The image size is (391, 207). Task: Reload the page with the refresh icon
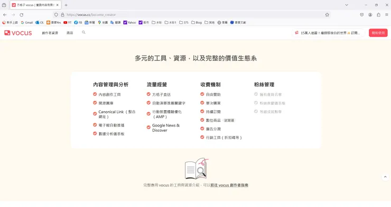(x=22, y=15)
